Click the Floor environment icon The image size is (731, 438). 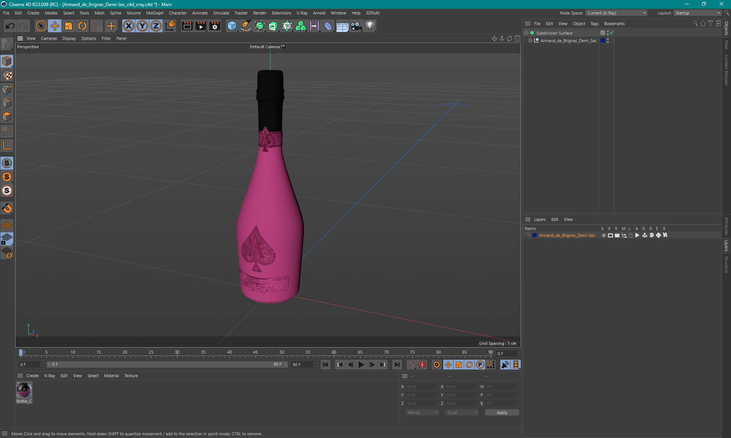[x=342, y=26]
